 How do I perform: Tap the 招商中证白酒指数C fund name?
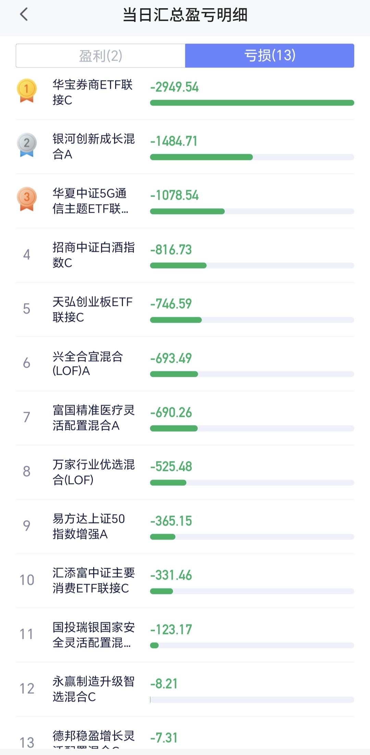[93, 255]
